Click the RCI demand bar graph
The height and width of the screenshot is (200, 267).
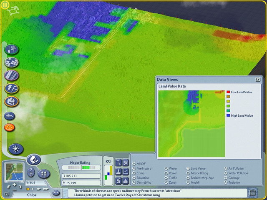click(x=108, y=175)
